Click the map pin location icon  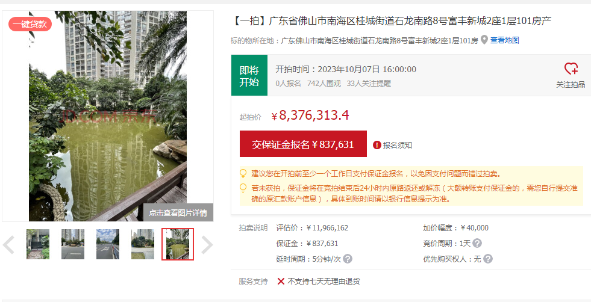(484, 40)
